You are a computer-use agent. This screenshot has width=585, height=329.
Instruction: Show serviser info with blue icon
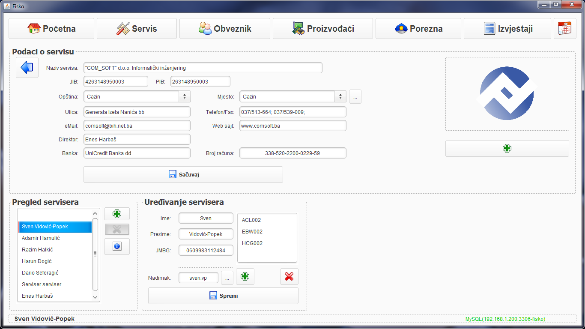coord(117,246)
